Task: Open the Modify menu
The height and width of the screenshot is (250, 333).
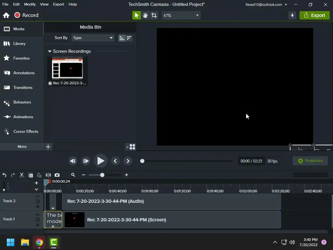Action: coord(30,4)
